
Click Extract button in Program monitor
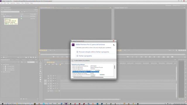[x=168, y=57]
